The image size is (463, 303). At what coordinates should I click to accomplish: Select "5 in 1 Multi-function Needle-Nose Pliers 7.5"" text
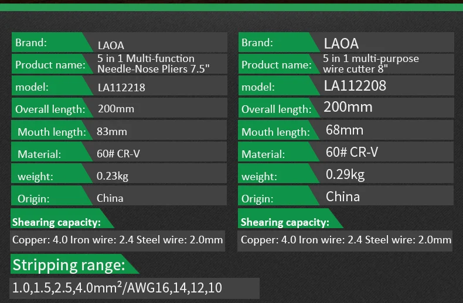153,64
